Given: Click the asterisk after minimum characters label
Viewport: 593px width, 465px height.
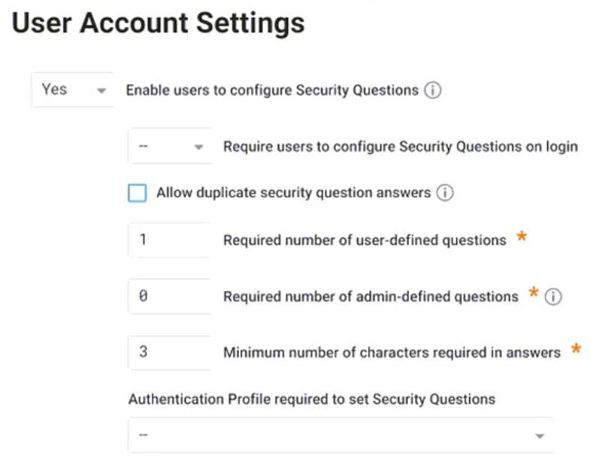Looking at the screenshot, I should click(x=576, y=350).
